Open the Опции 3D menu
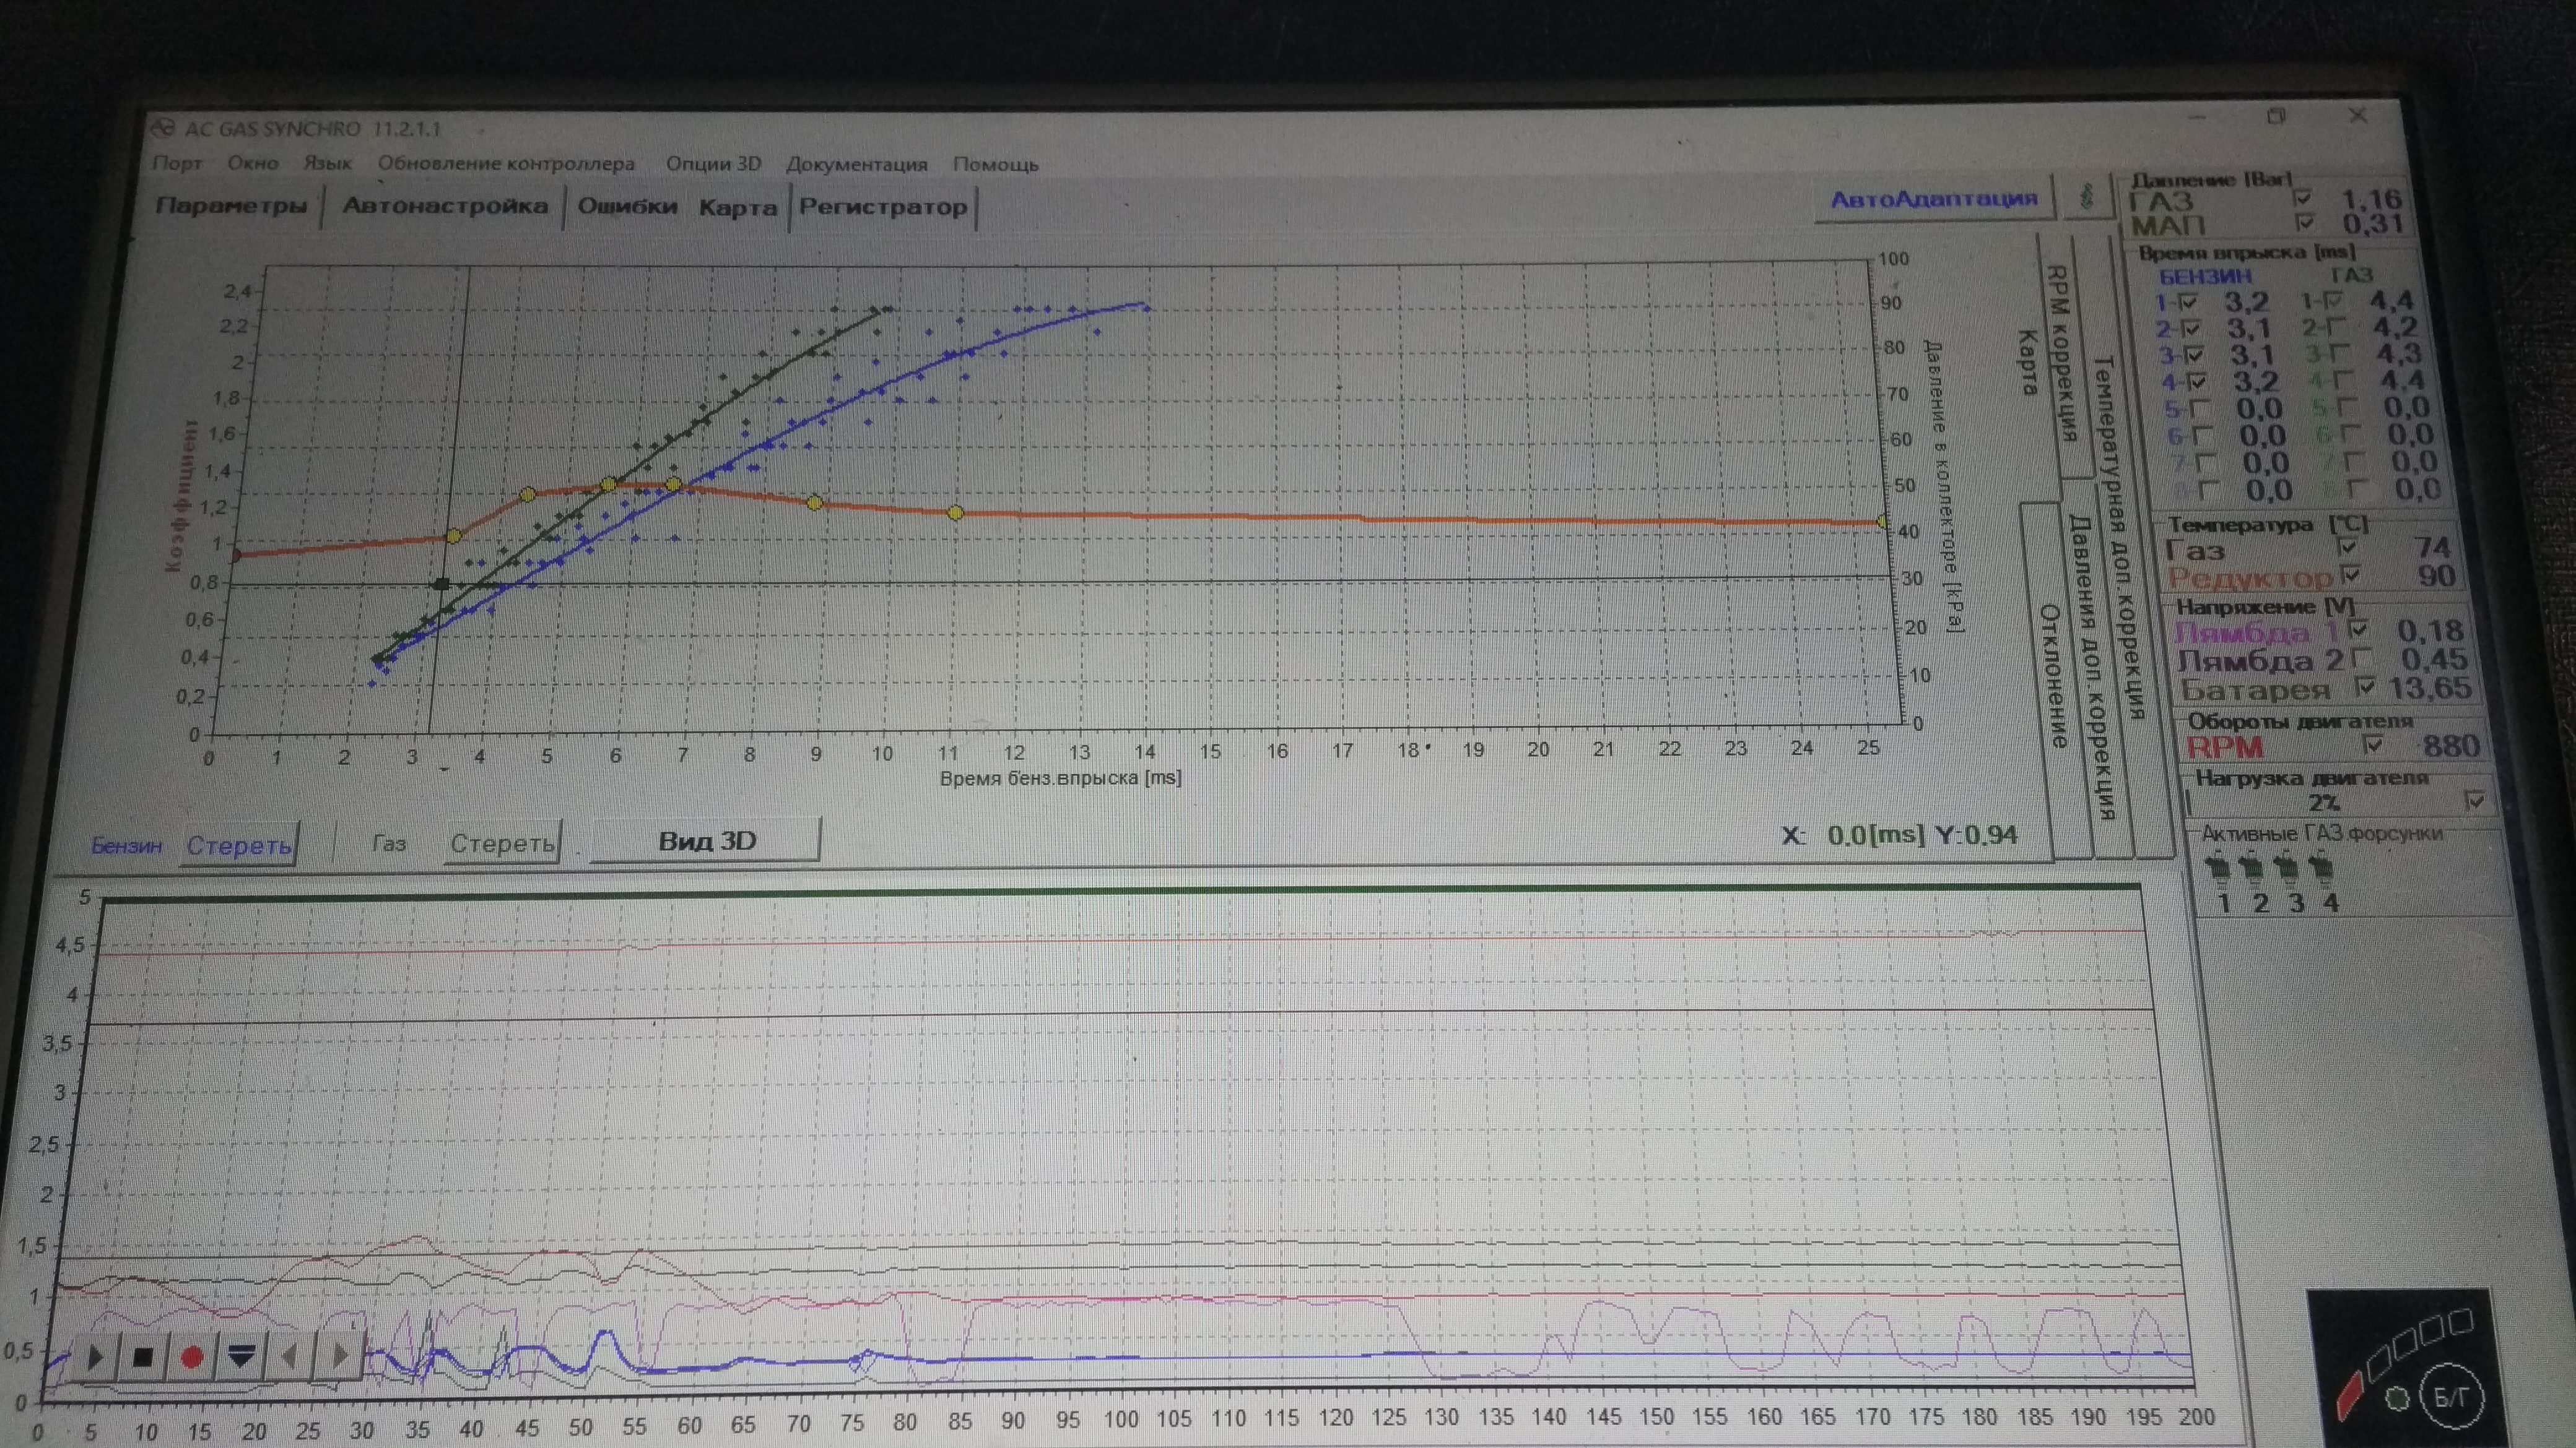2576x1448 pixels. click(713, 164)
